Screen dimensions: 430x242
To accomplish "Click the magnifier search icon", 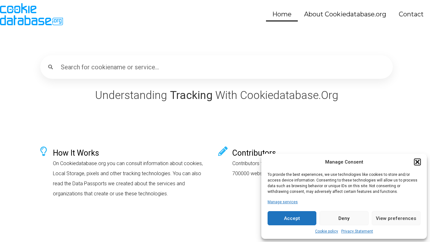I will (x=50, y=67).
